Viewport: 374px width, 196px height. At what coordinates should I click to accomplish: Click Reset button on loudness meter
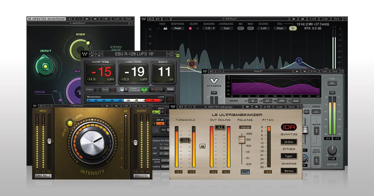[170, 89]
